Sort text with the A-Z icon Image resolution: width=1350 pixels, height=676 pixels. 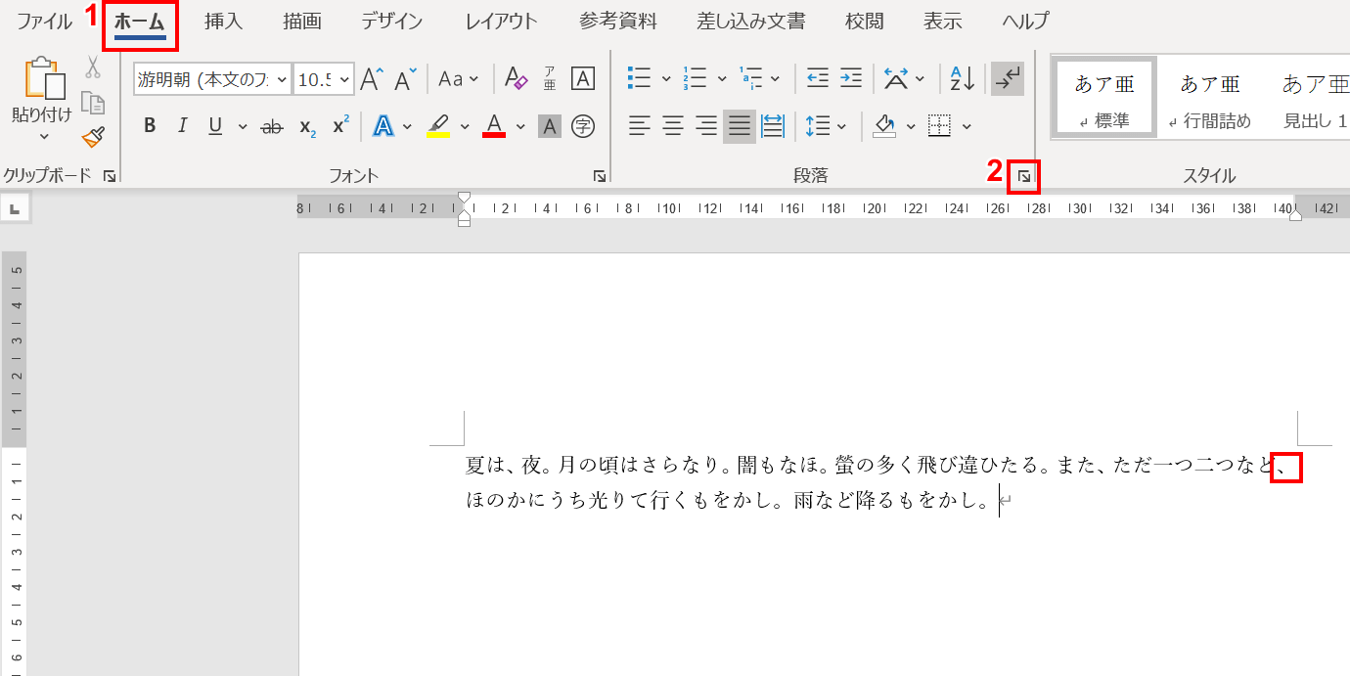962,78
